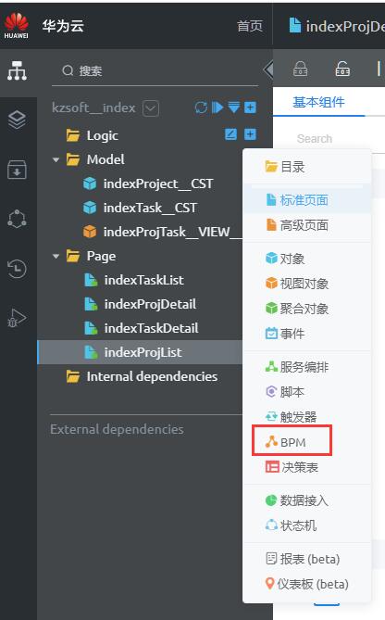The image size is (385, 620).
Task: Click the 搜索 search field
Action: (x=155, y=71)
